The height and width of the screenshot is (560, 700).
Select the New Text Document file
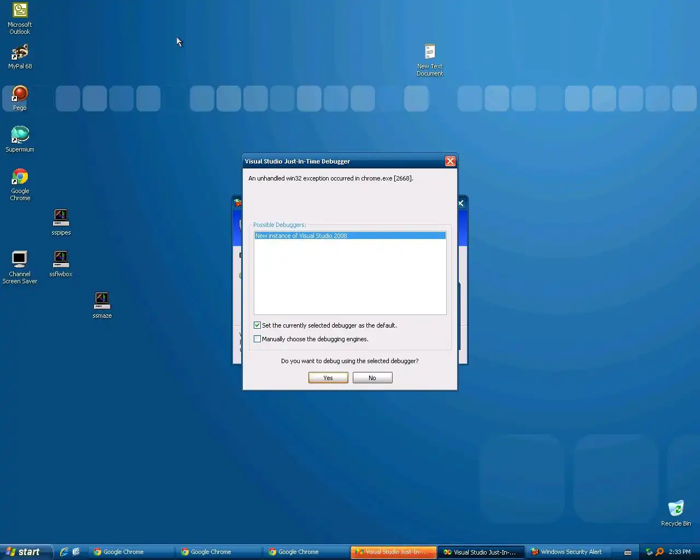[430, 60]
